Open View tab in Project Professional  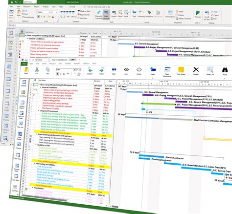click(x=53, y=7)
